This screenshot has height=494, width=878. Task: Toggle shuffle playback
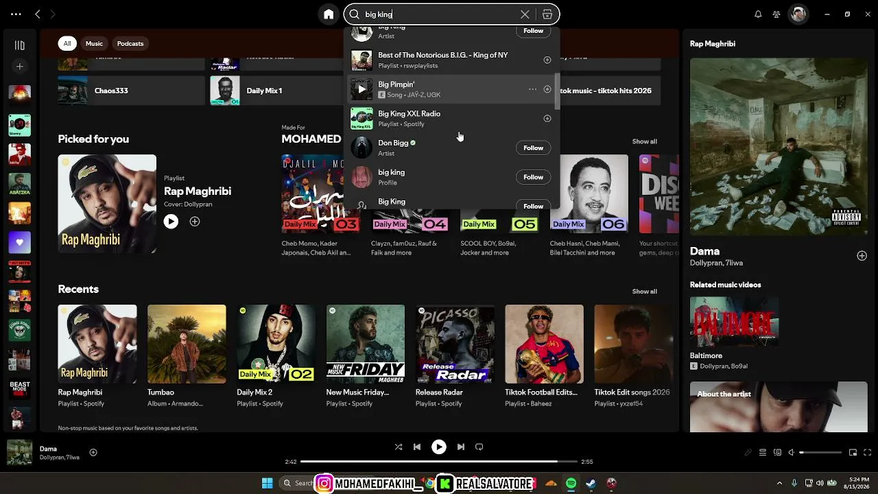(399, 447)
